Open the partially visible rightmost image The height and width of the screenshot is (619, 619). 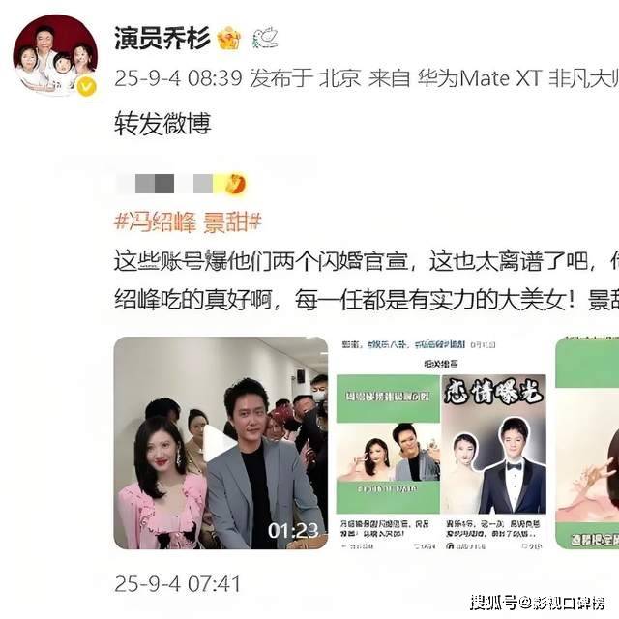587,443
